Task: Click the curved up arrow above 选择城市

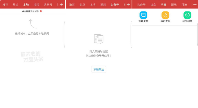Action: coord(33,24)
